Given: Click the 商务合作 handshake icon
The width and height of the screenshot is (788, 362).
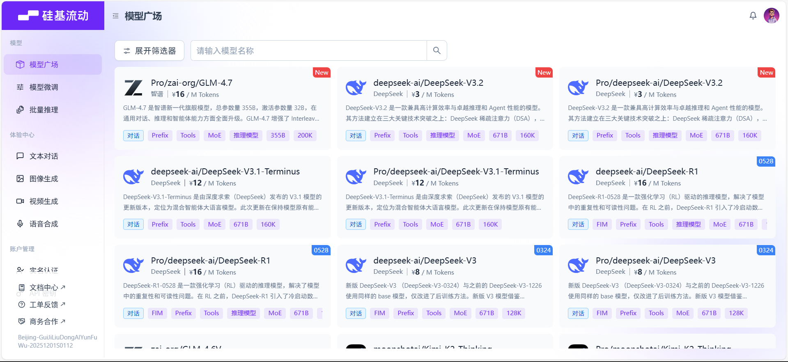Looking at the screenshot, I should pos(22,321).
